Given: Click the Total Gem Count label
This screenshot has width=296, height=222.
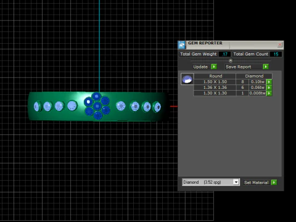Looking at the screenshot, I should [x=251, y=54].
